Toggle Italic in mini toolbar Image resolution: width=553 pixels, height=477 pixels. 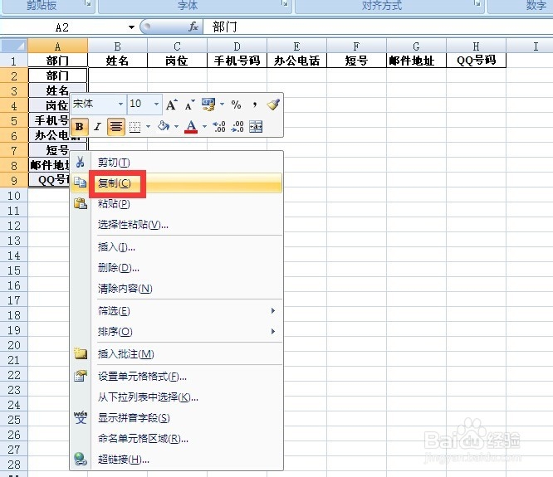pos(97,126)
